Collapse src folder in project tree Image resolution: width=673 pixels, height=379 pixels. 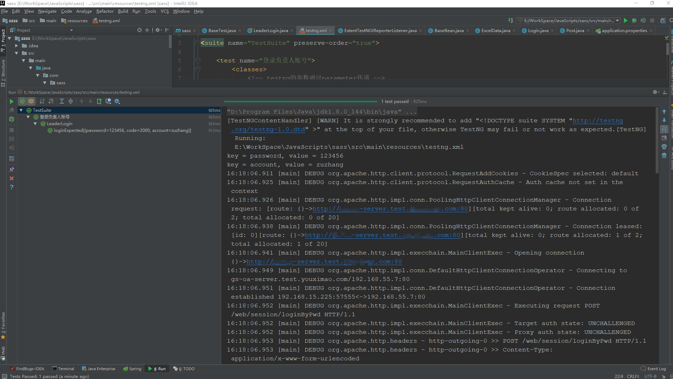17,53
